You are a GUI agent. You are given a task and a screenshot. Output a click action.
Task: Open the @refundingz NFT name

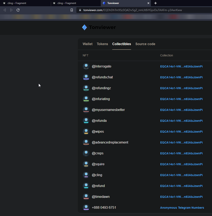[101, 88]
